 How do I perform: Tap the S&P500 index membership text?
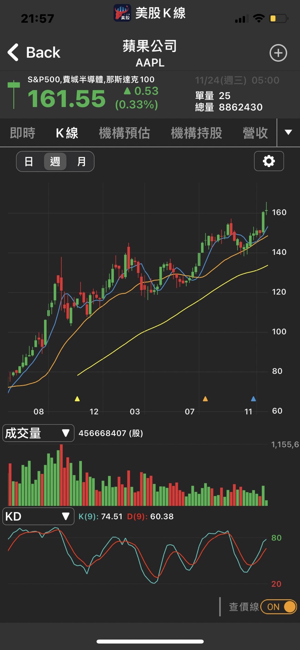coord(91,79)
